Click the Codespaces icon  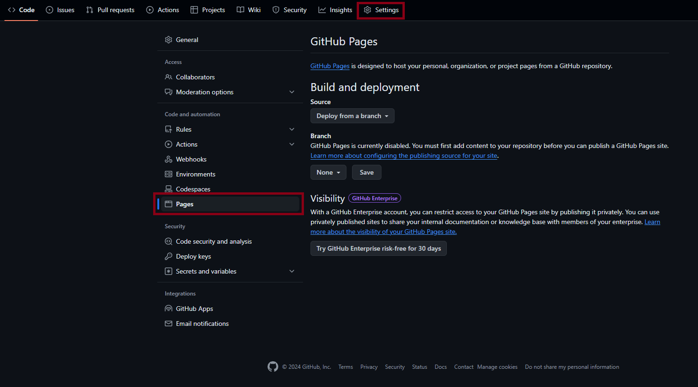(169, 189)
